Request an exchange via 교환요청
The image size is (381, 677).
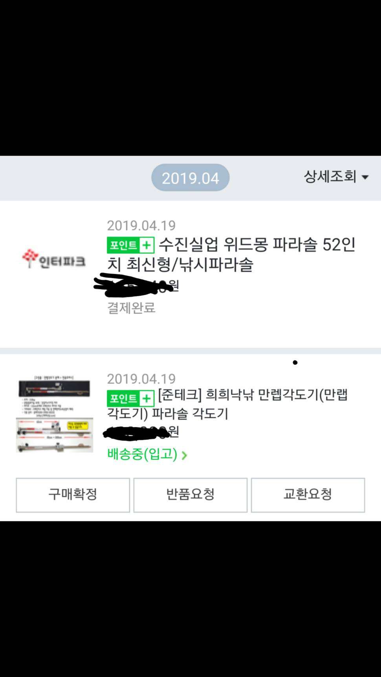308,495
